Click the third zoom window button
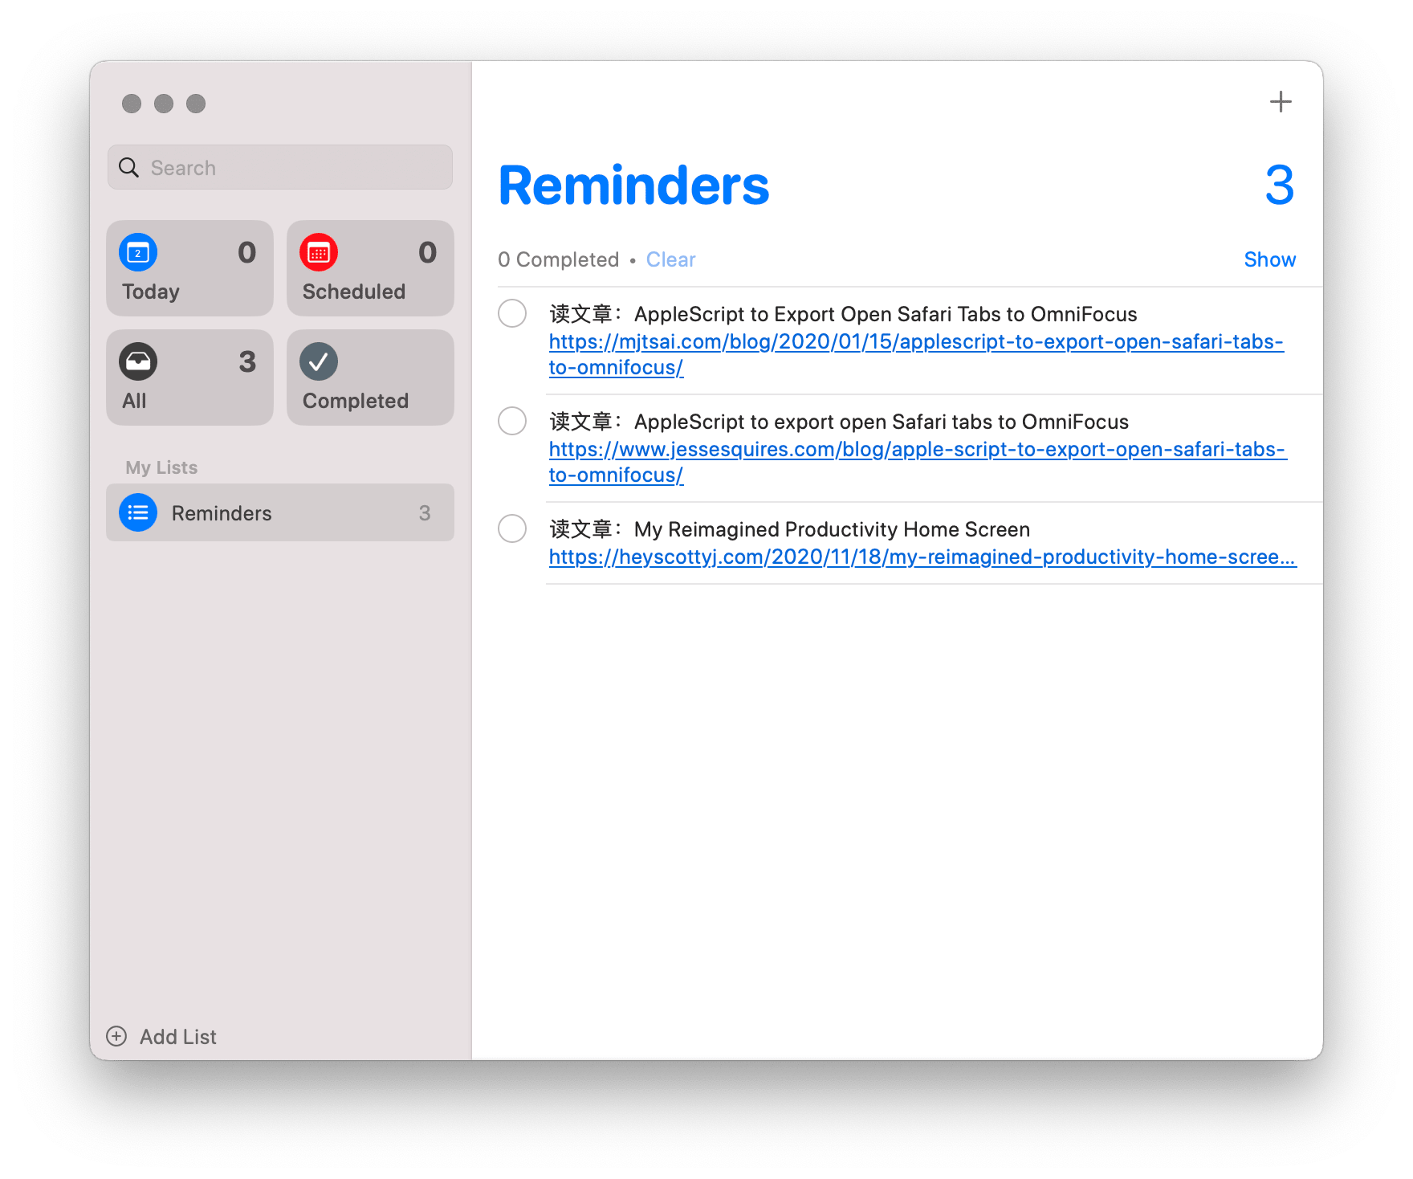Viewport: 1413px width, 1179px height. (x=196, y=104)
